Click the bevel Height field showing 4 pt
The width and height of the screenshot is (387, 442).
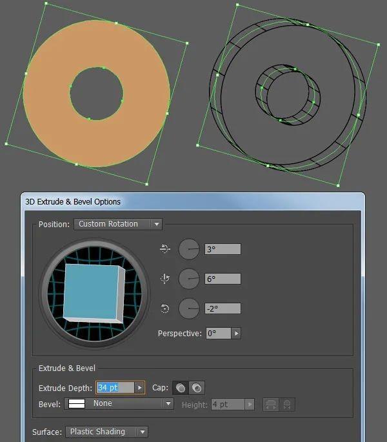228,405
